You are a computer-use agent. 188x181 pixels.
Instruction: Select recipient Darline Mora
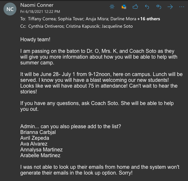pos(123,19)
